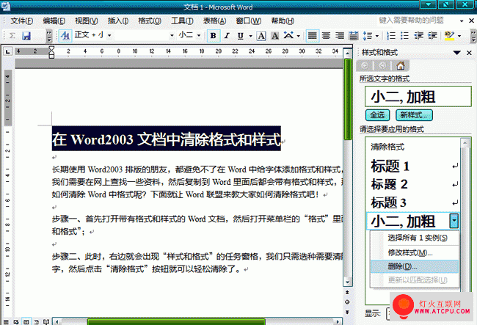This screenshot has width=477, height=325.
Task: Click the task pane Home icon
Action: (x=401, y=65)
